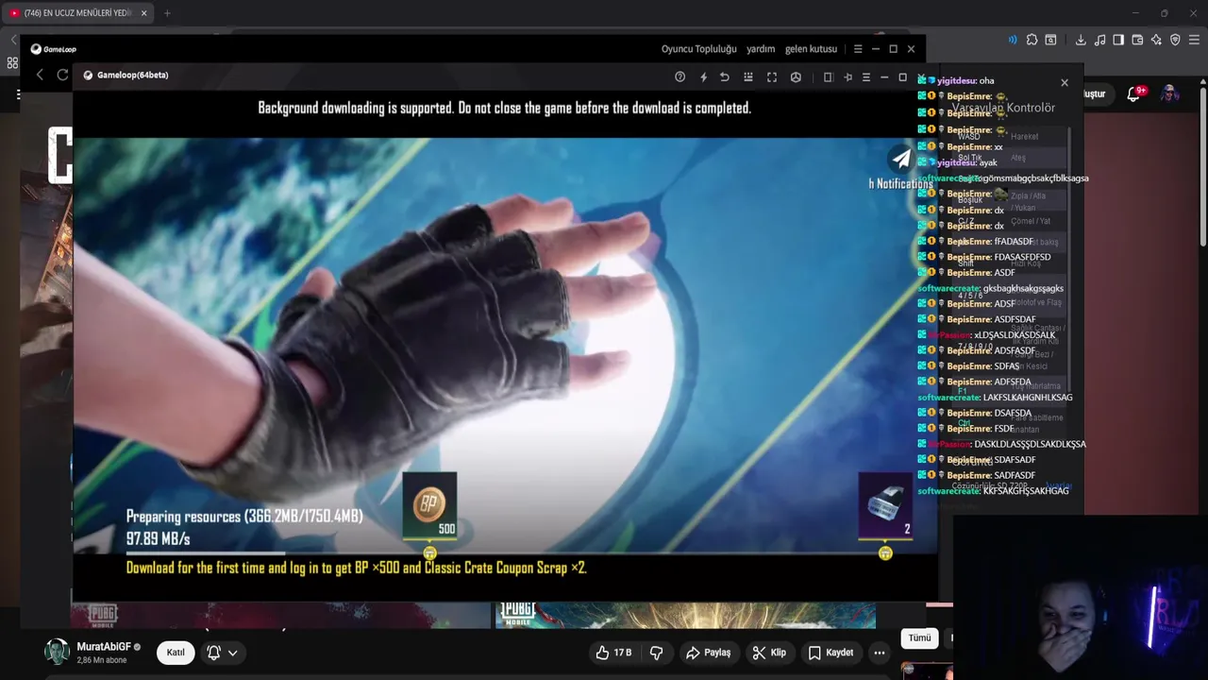Open 'gelen kutusu' in GameLoop header
The height and width of the screenshot is (680, 1208).
pyautogui.click(x=811, y=49)
